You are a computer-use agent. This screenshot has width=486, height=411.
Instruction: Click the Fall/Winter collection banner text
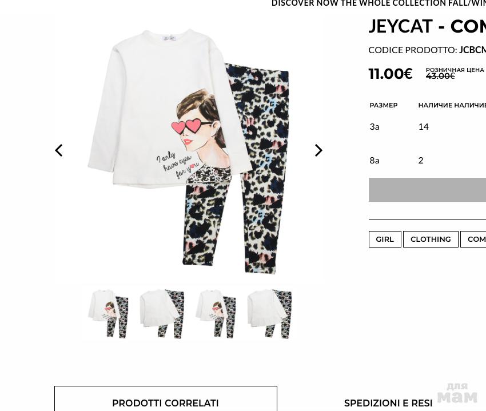pyautogui.click(x=379, y=3)
